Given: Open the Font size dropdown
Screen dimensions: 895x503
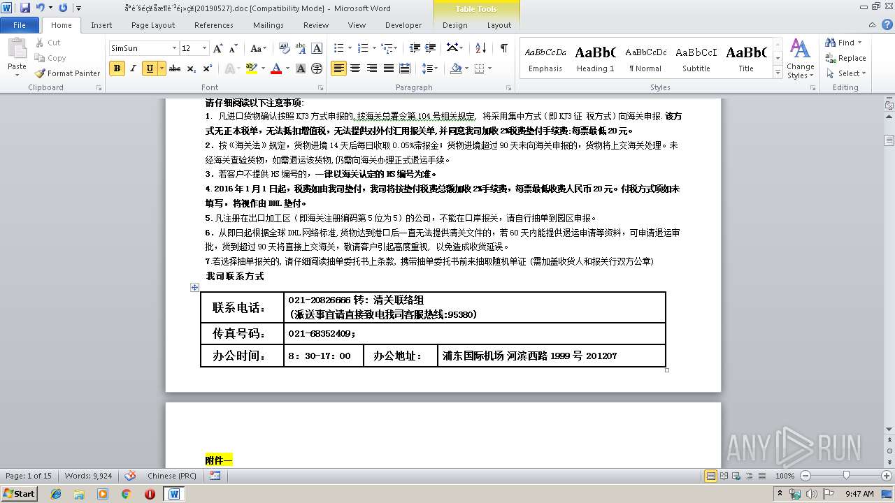Looking at the screenshot, I should tap(205, 48).
